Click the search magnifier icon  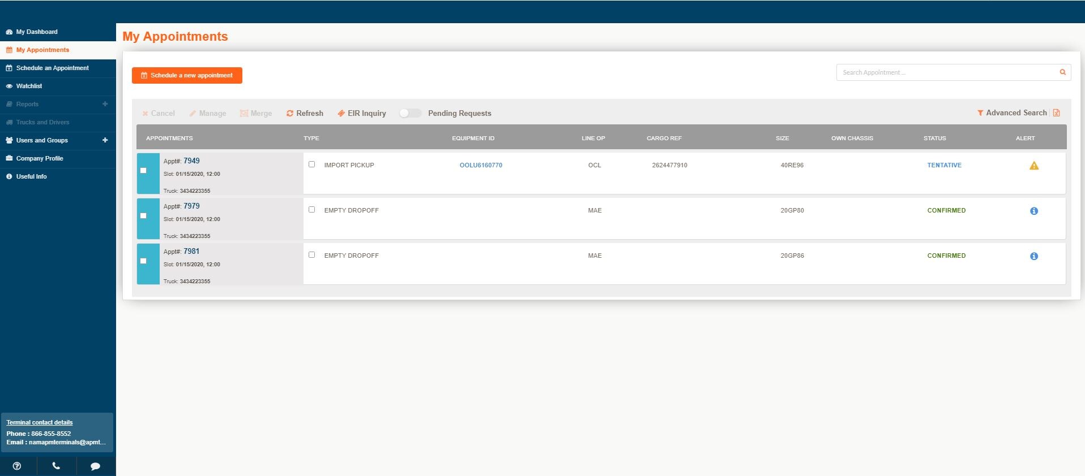[1062, 72]
